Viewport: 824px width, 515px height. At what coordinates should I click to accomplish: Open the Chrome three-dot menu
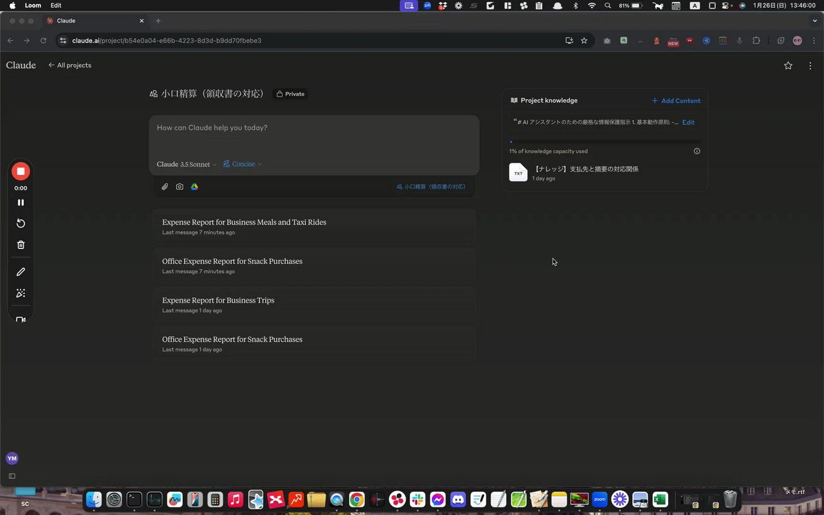pos(812,41)
